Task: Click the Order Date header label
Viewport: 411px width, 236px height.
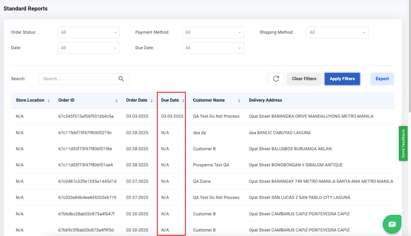Action: 137,100
